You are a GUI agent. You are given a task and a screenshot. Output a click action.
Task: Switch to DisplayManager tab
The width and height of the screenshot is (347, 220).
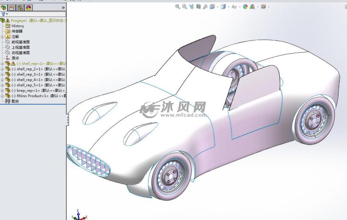point(28,8)
